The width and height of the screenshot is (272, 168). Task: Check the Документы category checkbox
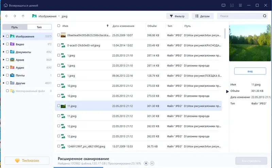7,52
